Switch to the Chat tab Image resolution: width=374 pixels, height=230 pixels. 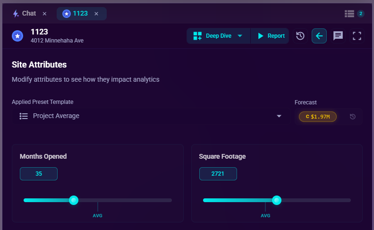(x=25, y=14)
